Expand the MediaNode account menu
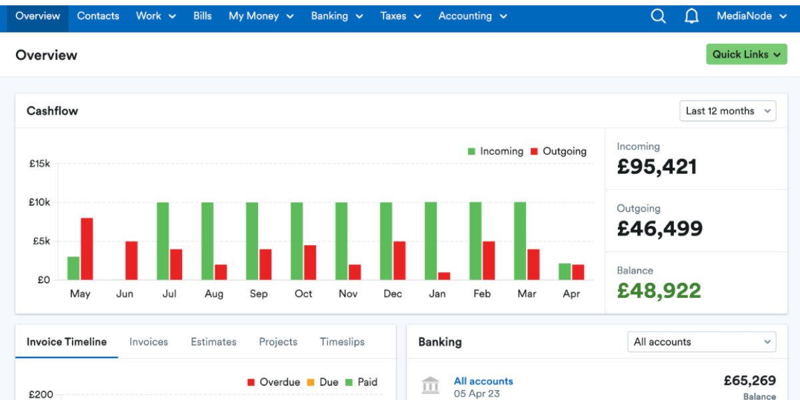Image resolution: width=800 pixels, height=400 pixels. [x=752, y=15]
